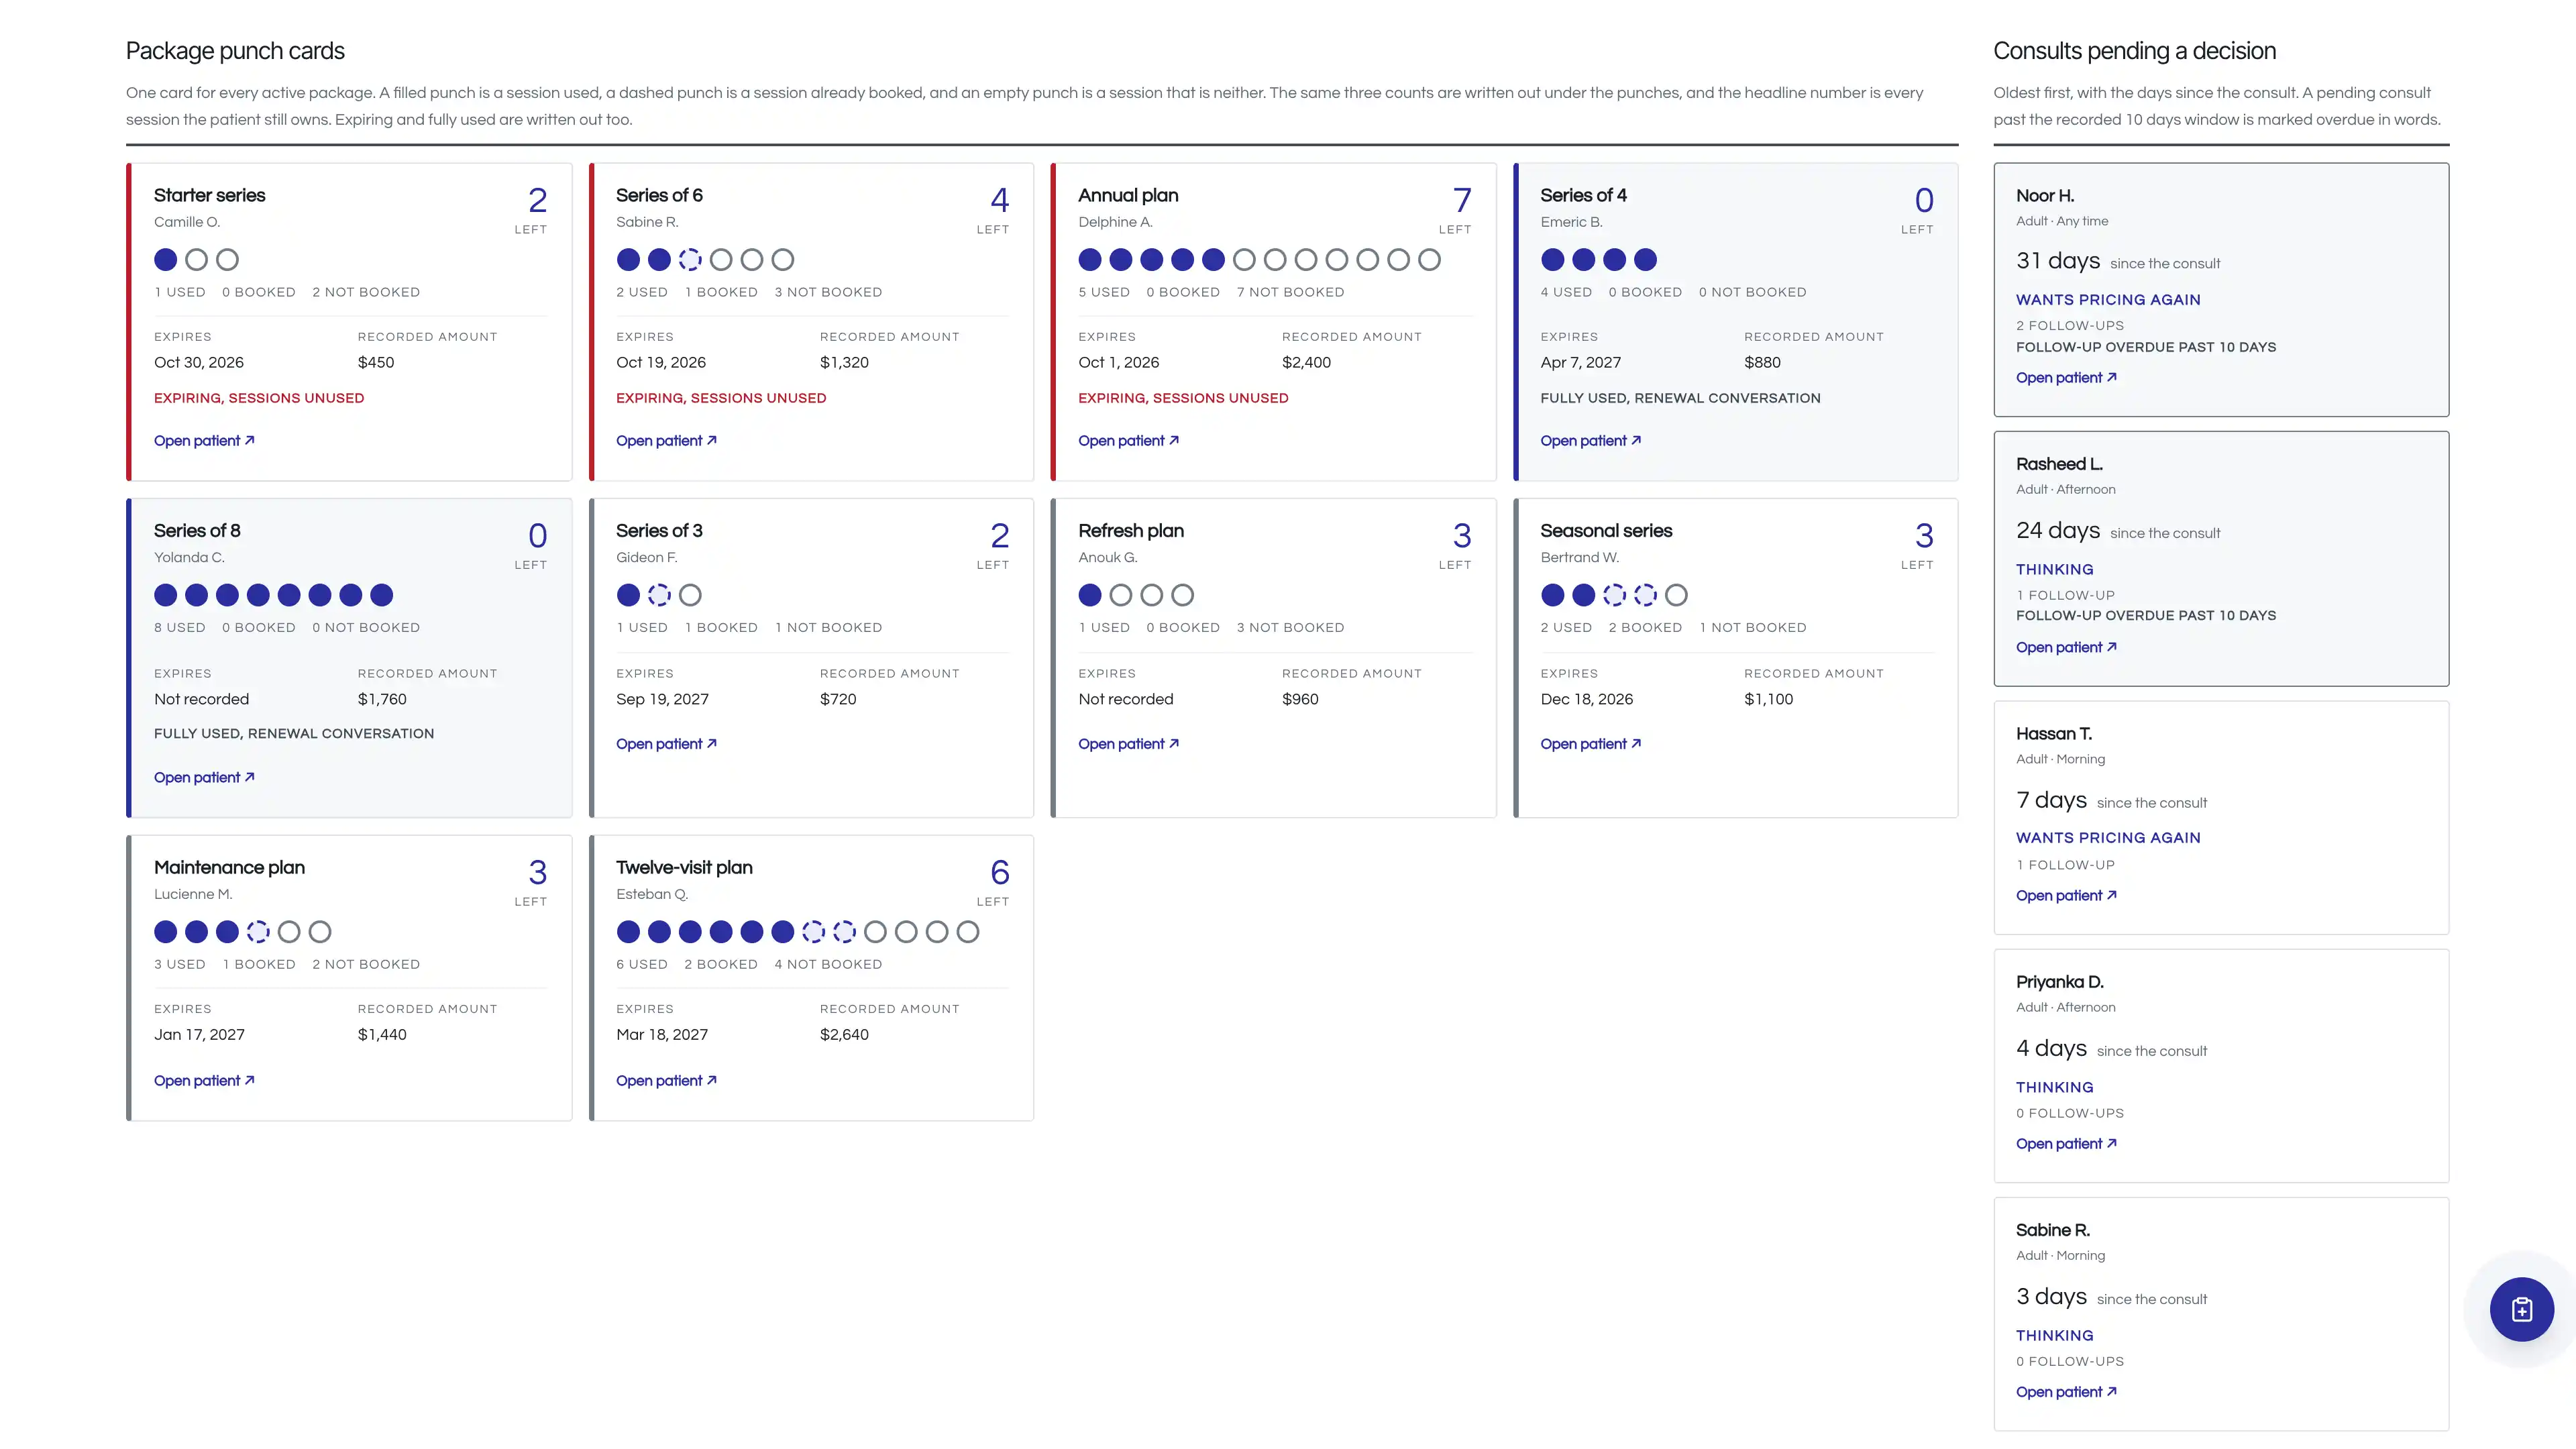Open patient link for Lucienne M.

pos(204,1081)
